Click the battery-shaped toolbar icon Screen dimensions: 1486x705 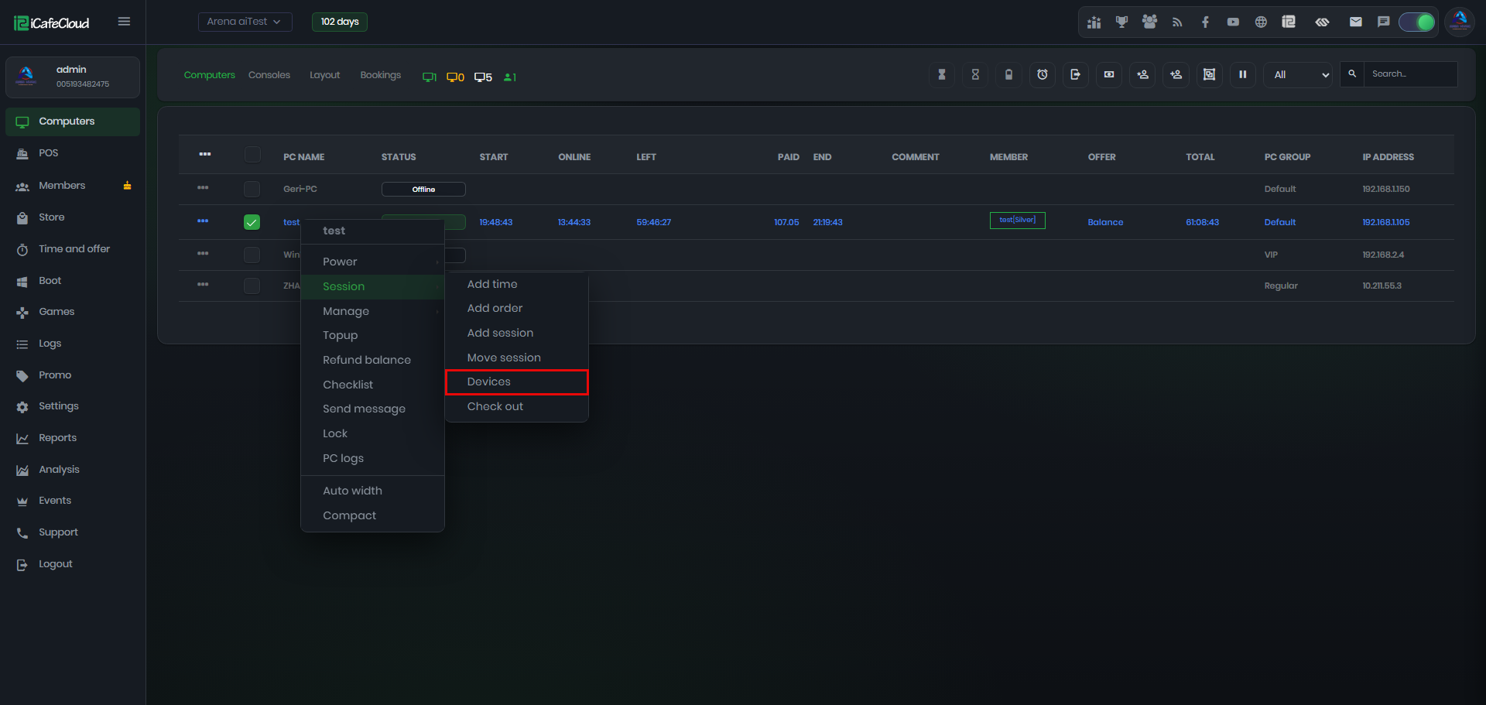click(x=1008, y=74)
